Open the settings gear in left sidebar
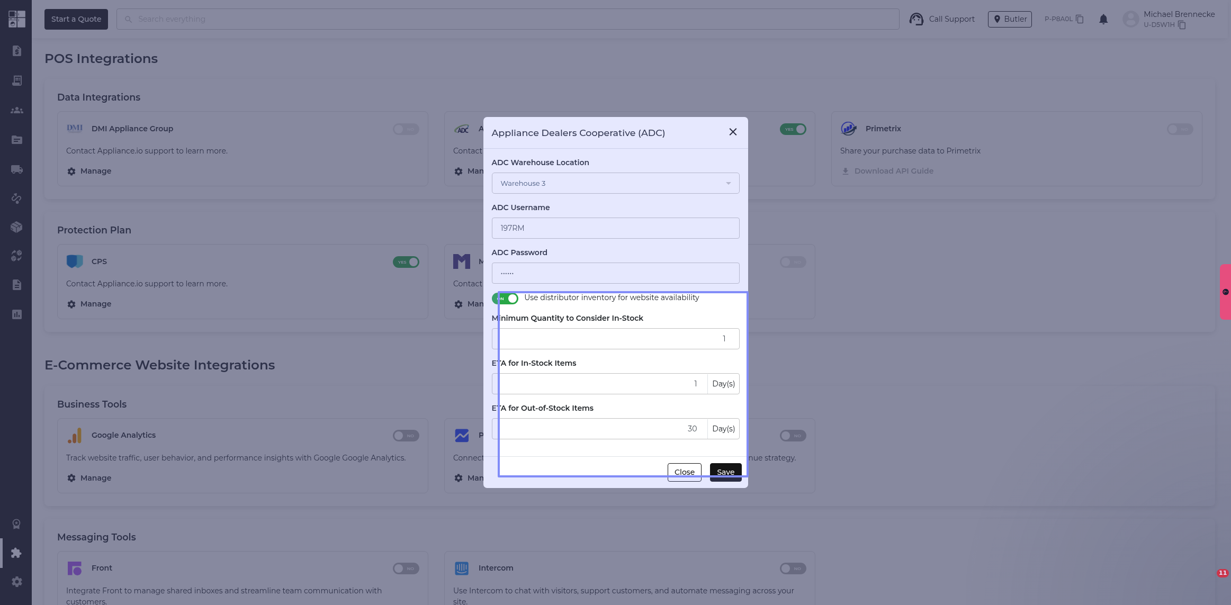The height and width of the screenshot is (605, 1231). [16, 582]
